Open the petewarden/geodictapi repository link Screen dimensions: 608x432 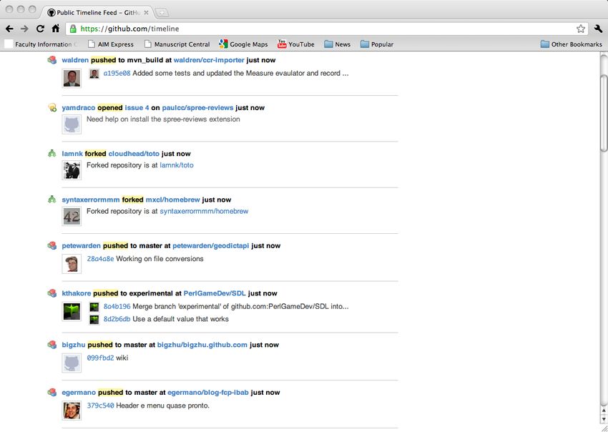(210, 246)
